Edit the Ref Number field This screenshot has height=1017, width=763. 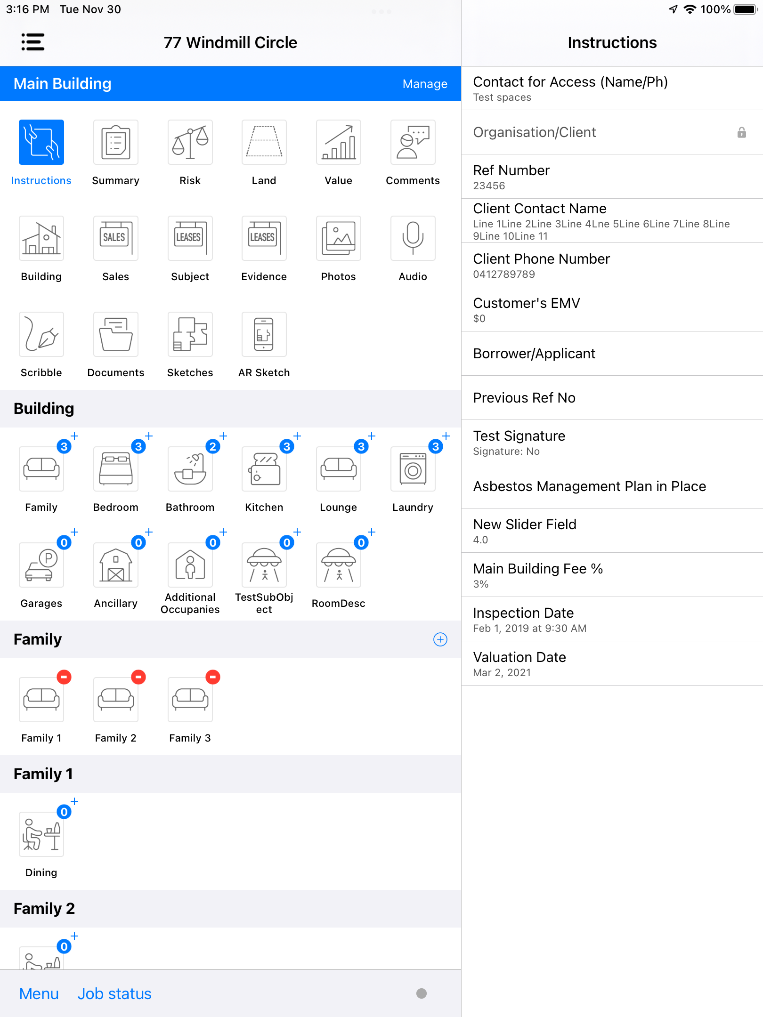tap(612, 177)
